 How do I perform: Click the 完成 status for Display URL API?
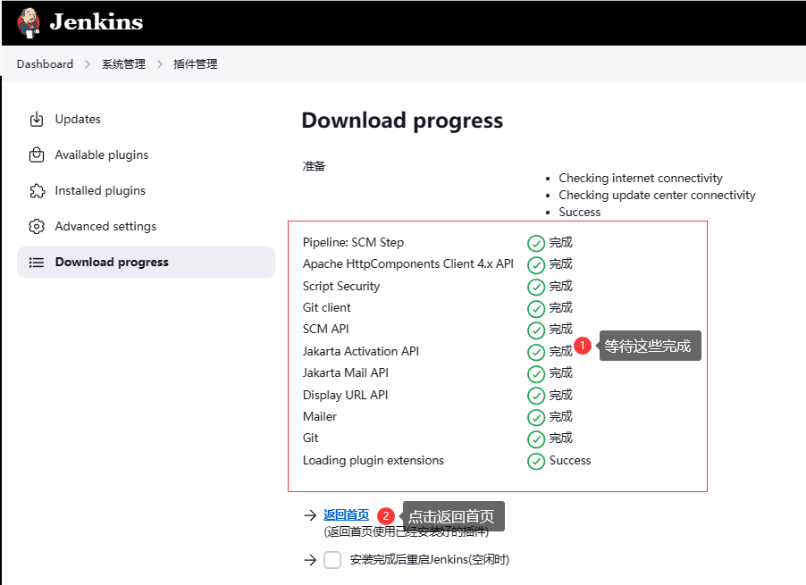(x=561, y=395)
